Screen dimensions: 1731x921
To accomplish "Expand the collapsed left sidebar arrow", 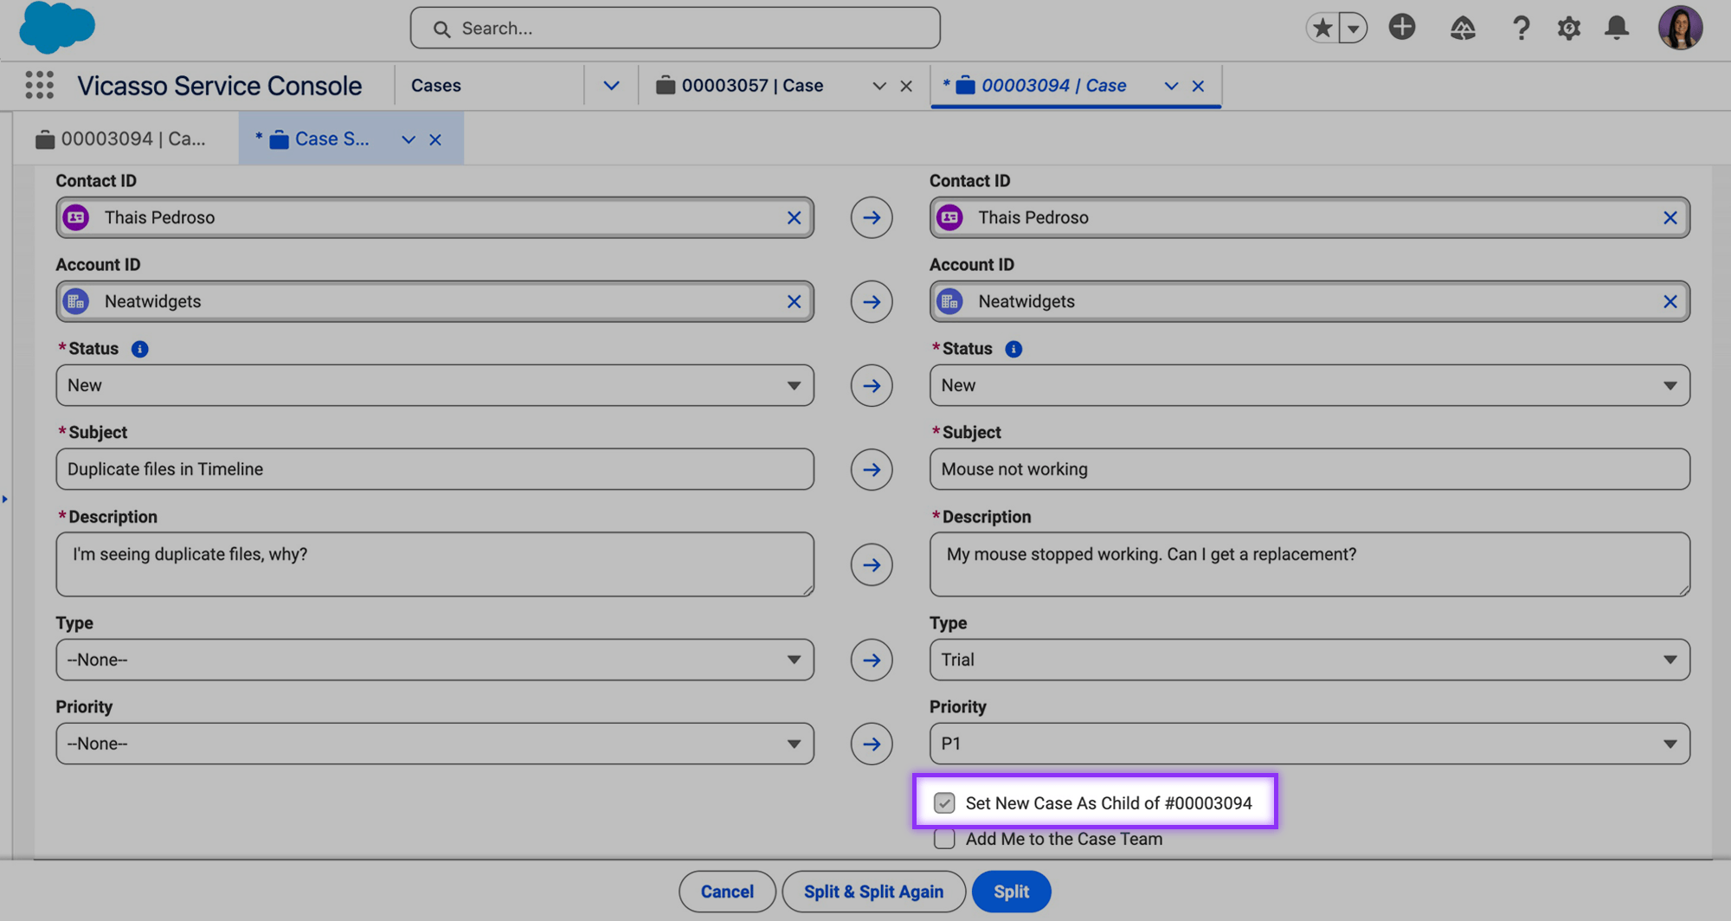I will point(5,499).
